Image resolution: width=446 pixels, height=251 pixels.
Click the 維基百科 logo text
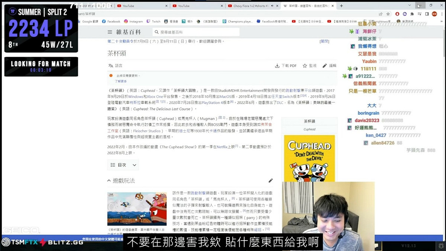coord(128,32)
